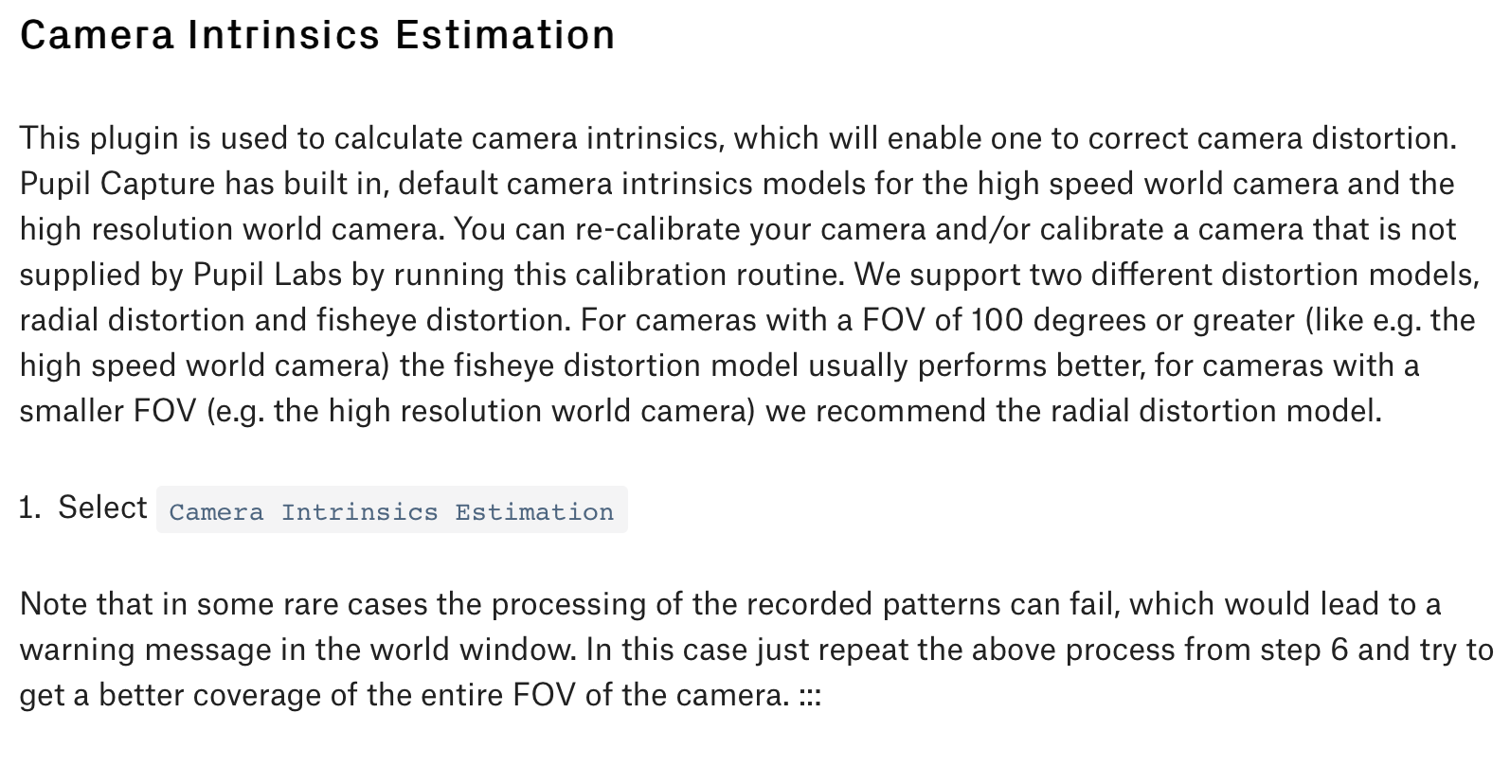1510x784 pixels.
Task: Click the list number 1.
Action: [30, 508]
